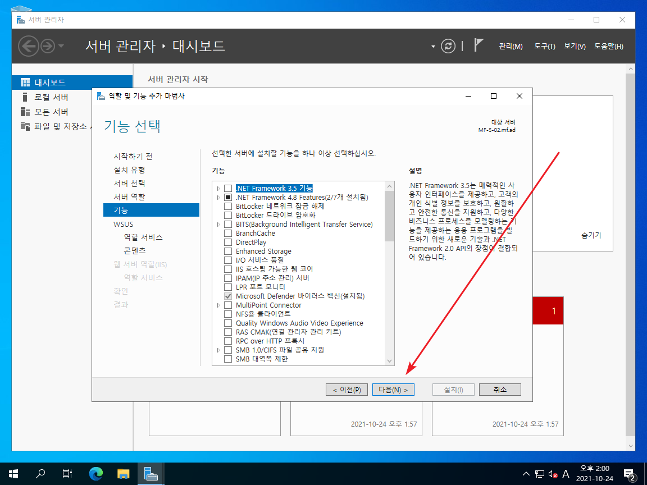Open 모든 서버 in the sidebar
The image size is (647, 485).
tap(52, 112)
